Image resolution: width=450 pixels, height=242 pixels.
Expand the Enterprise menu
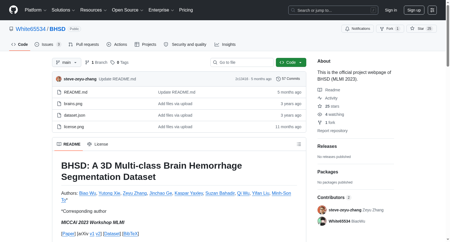[161, 10]
